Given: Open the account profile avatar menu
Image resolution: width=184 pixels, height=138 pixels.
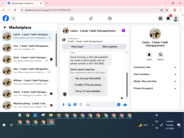Looking at the screenshot, I should pos(176,18).
